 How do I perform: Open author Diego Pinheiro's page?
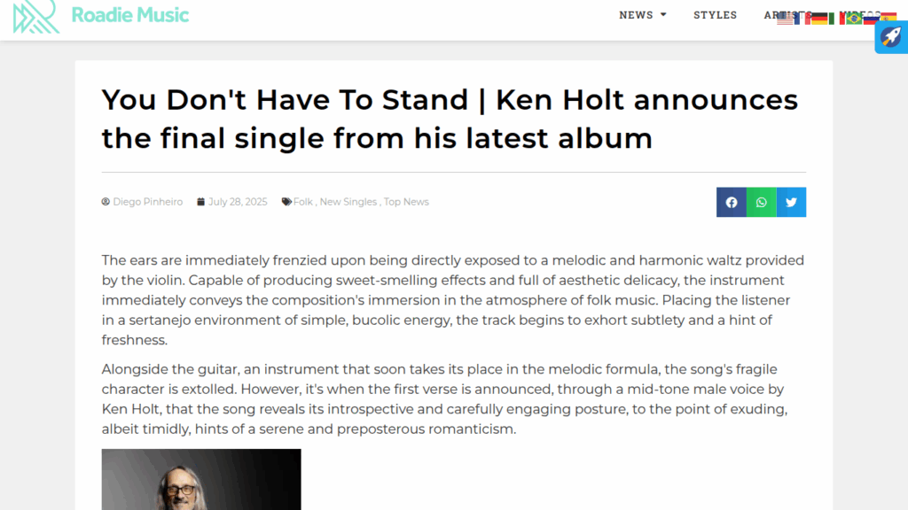pos(147,202)
